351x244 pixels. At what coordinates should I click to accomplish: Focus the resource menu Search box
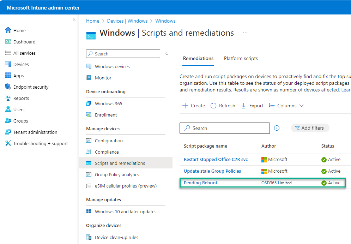[123, 54]
